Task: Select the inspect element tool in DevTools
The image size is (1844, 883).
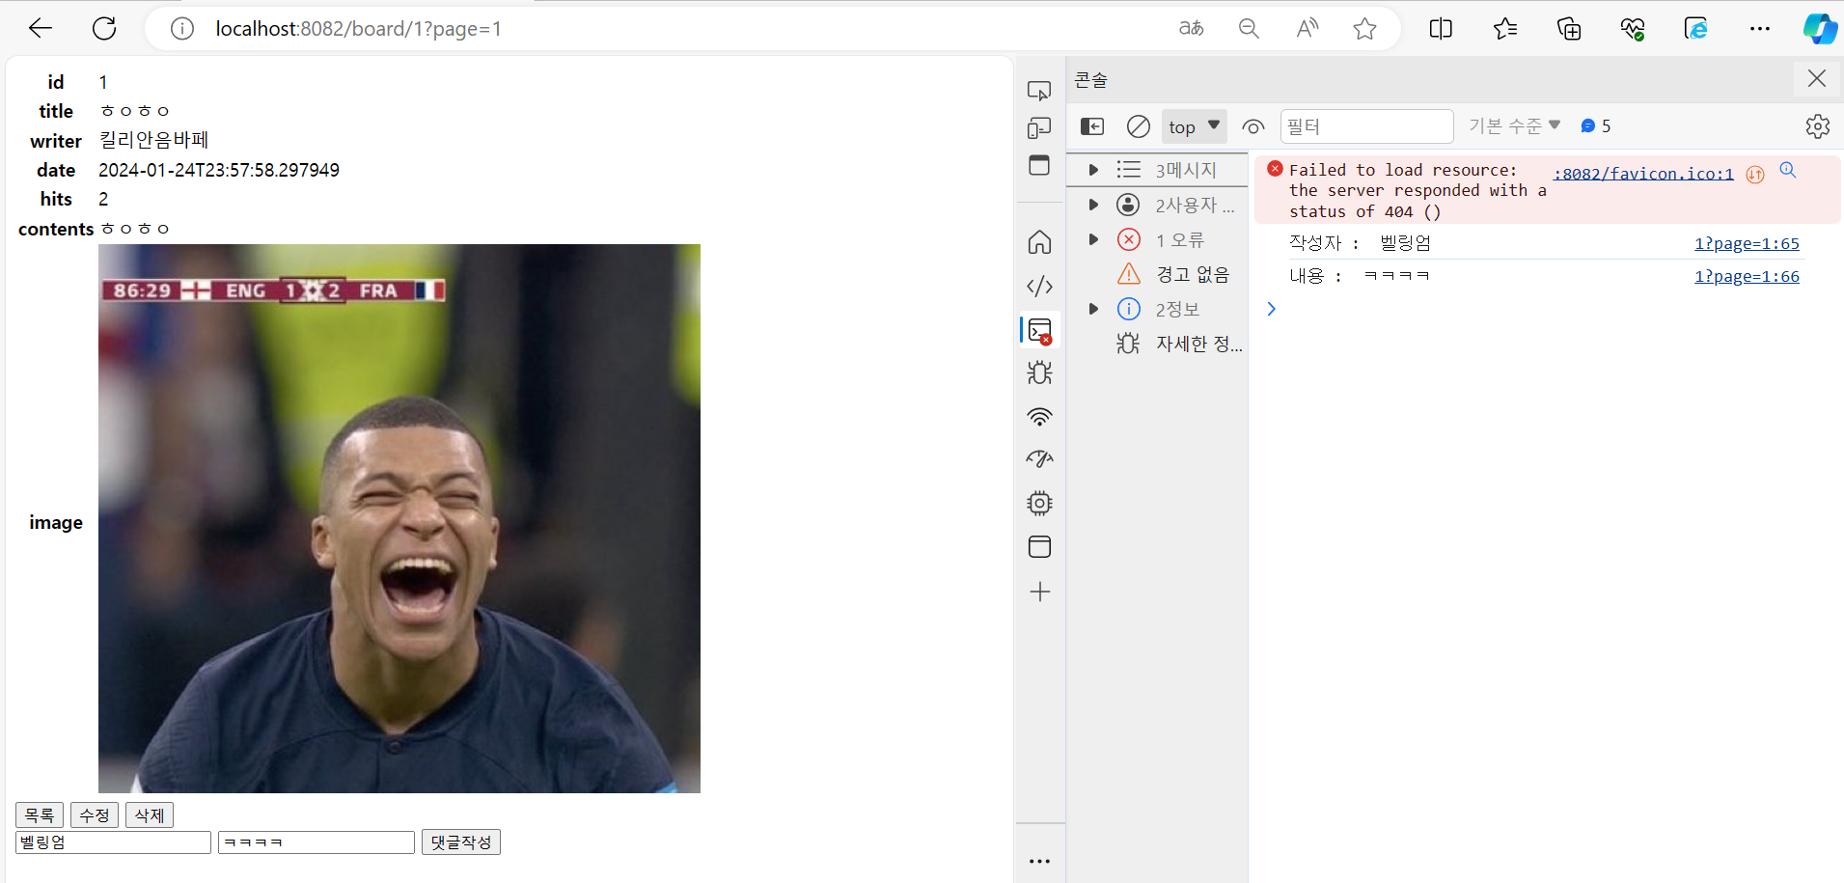Action: click(1039, 91)
